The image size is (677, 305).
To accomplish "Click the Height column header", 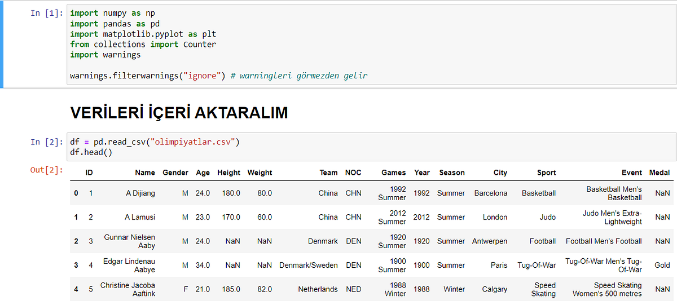I will tap(228, 173).
